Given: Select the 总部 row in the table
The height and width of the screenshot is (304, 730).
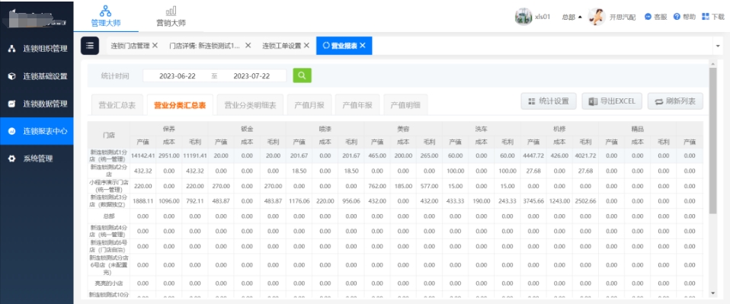Looking at the screenshot, I should point(109,216).
